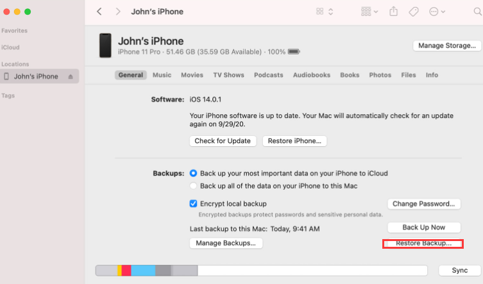Click the tag icon in toolbar
The height and width of the screenshot is (284, 483).
(414, 12)
